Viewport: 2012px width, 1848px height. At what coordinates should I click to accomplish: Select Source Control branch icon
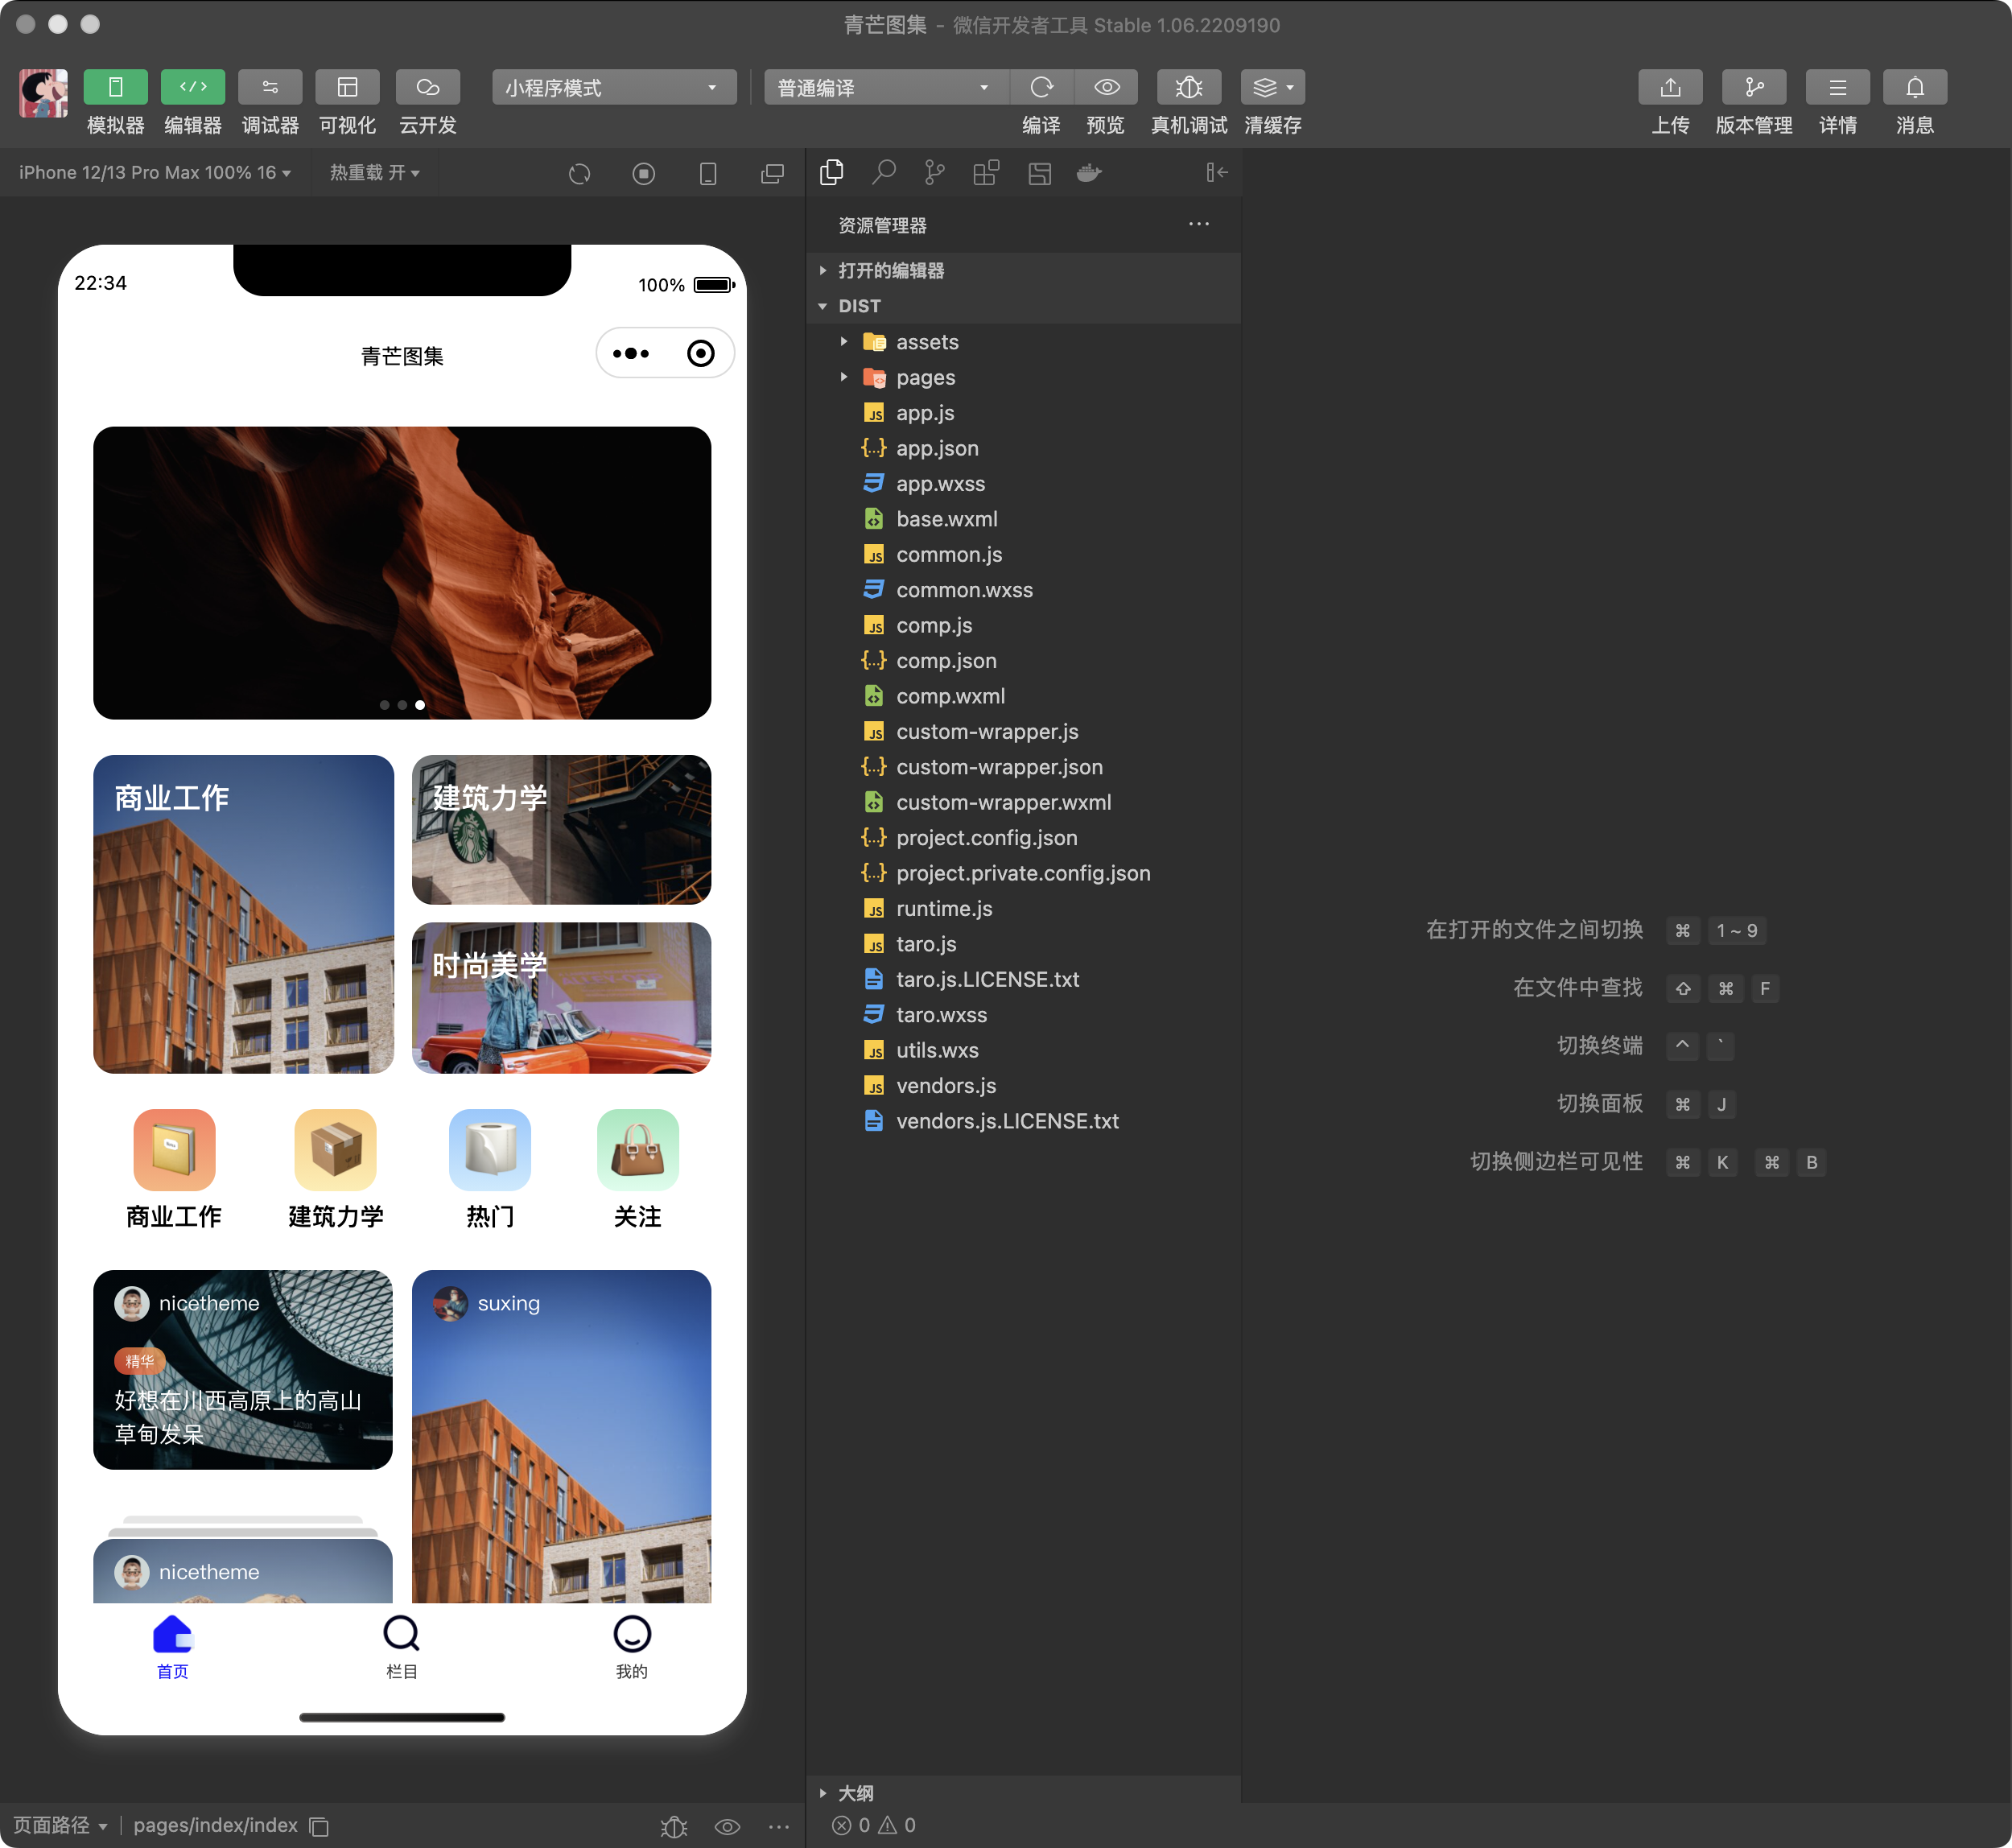[x=935, y=173]
